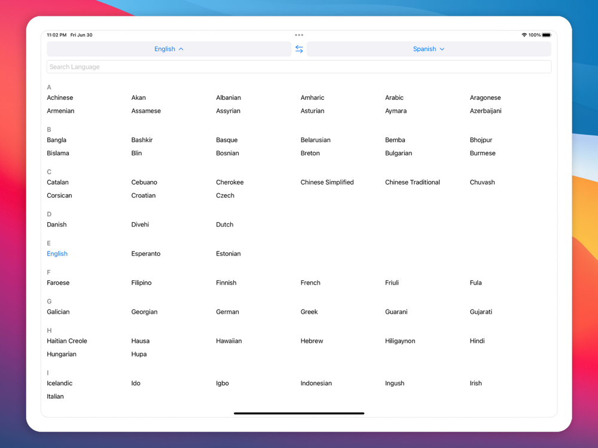Viewport: 598px width, 448px height.
Task: Expand the Spanish target language dropdown
Action: (429, 49)
